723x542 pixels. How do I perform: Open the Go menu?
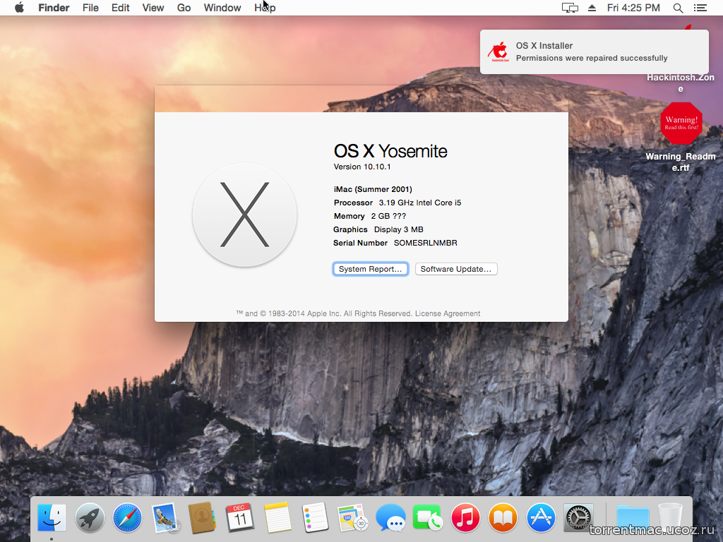(184, 8)
